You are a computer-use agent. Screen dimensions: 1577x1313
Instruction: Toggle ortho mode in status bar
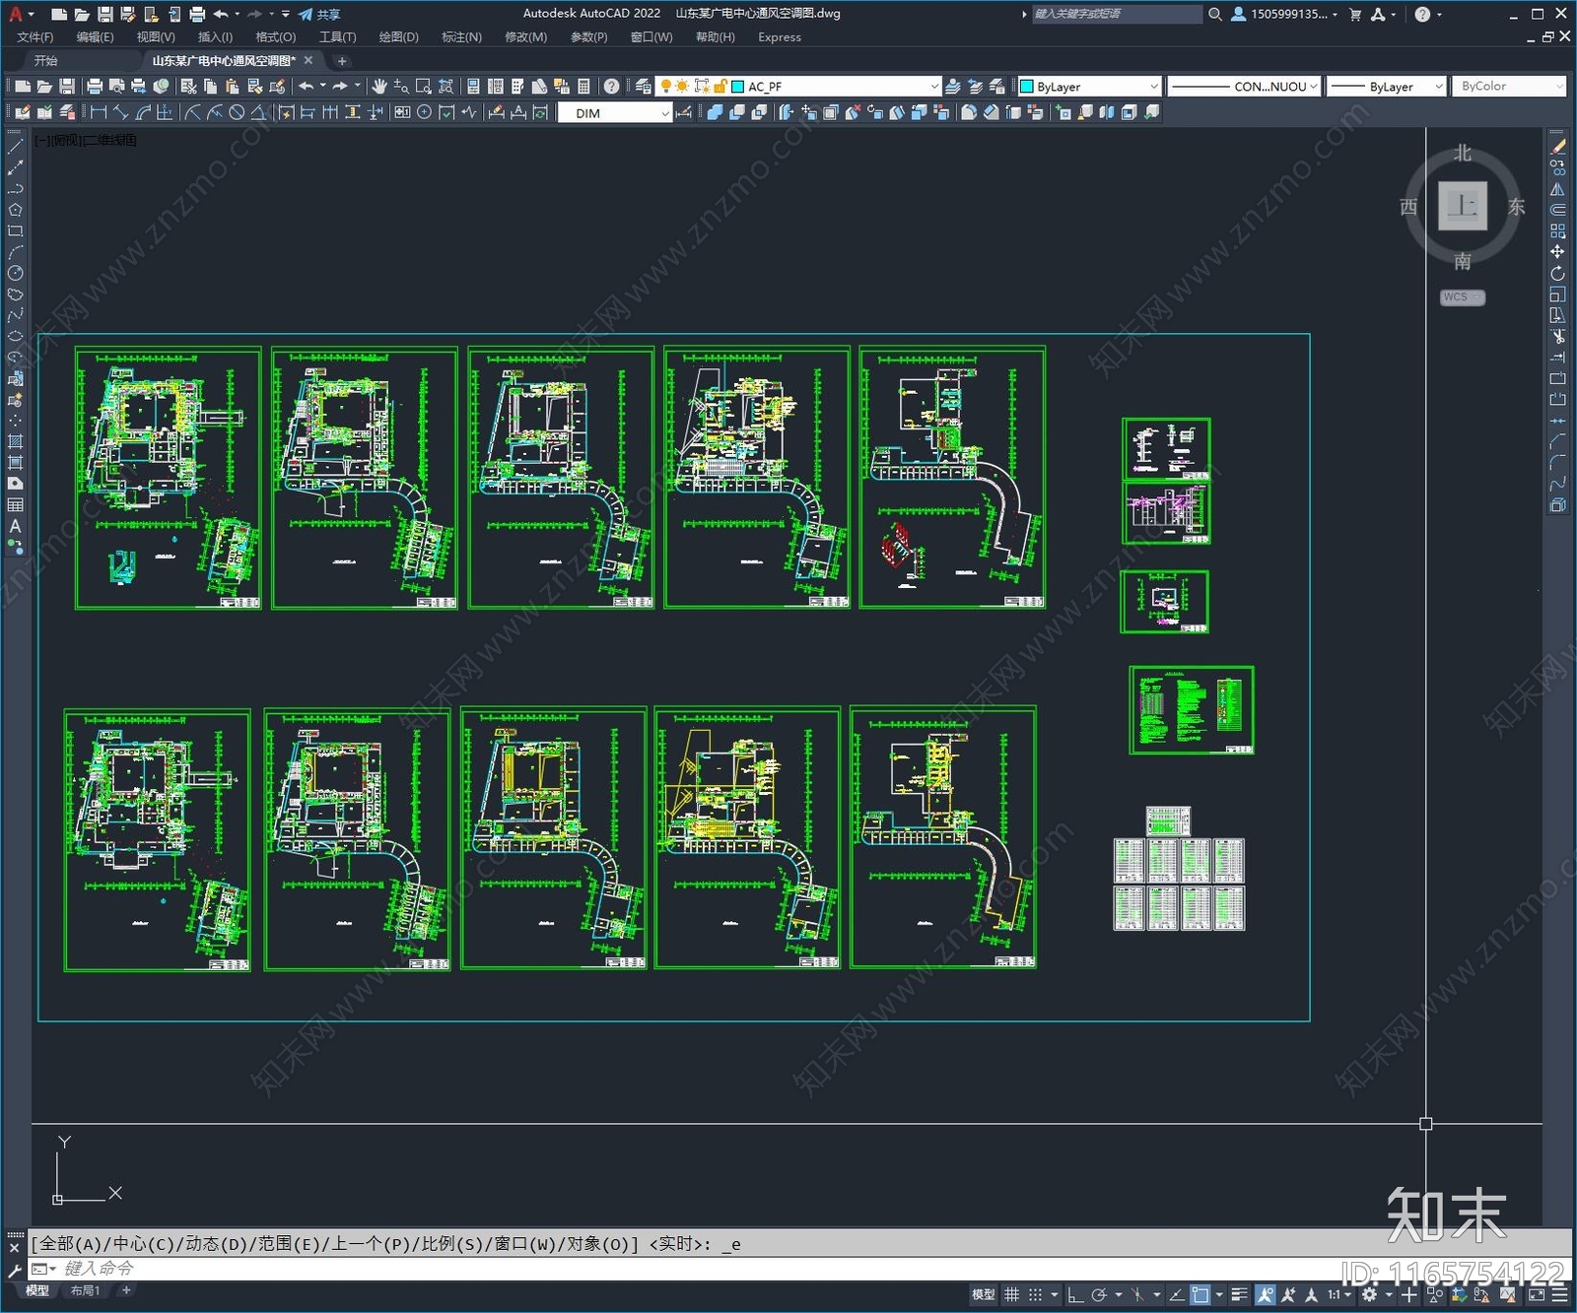pos(1075,1294)
